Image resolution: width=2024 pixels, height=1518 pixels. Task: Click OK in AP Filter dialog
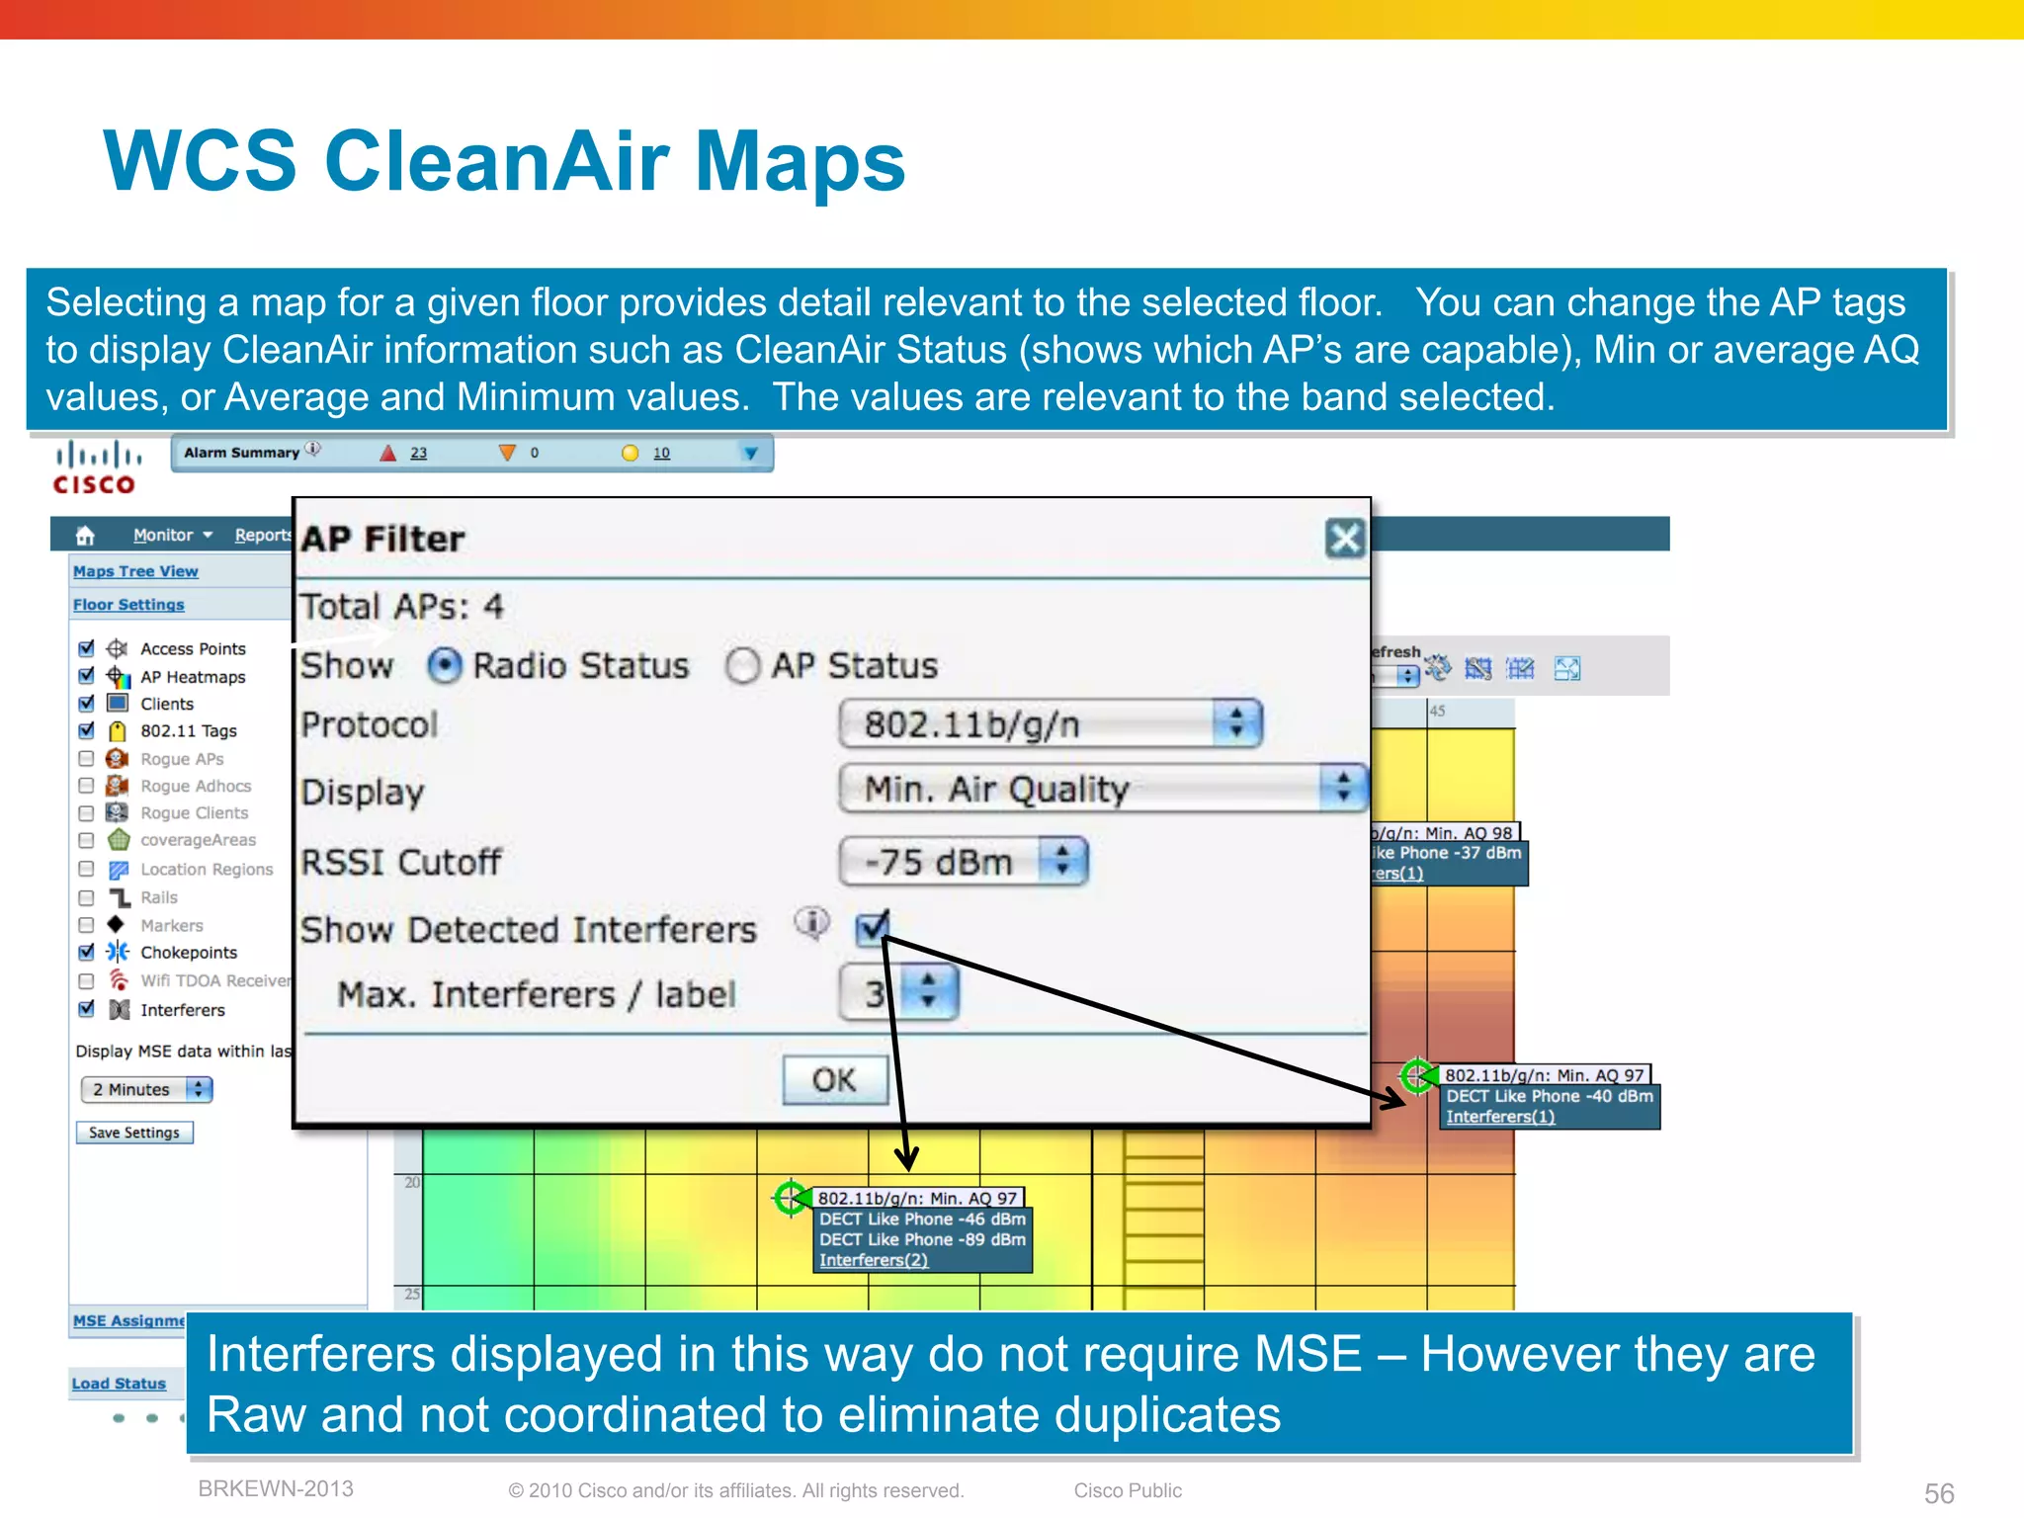click(x=834, y=1079)
